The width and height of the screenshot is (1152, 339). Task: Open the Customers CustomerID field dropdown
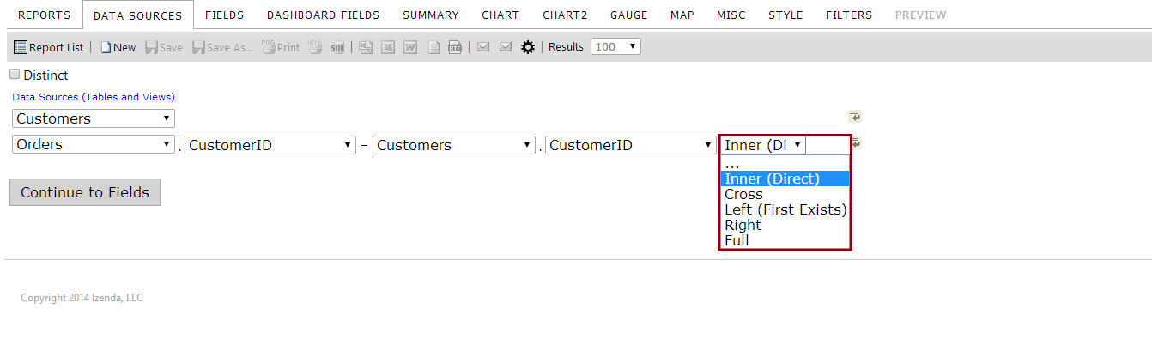[631, 145]
